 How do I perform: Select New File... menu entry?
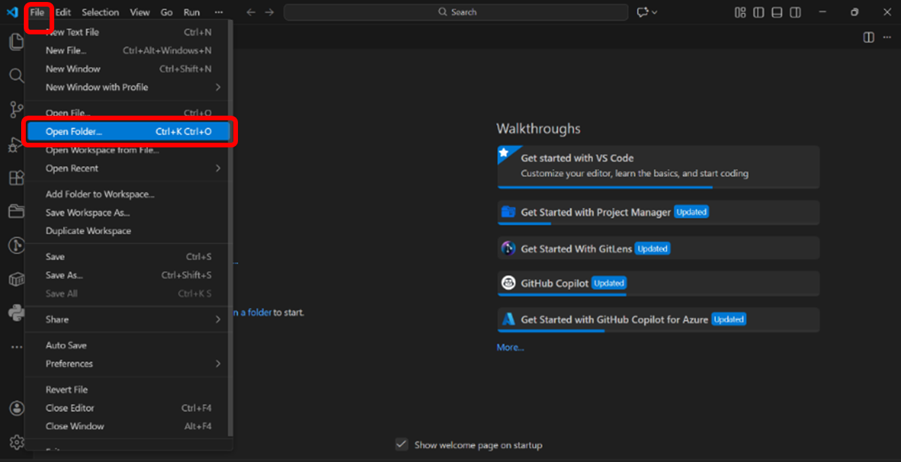click(128, 50)
